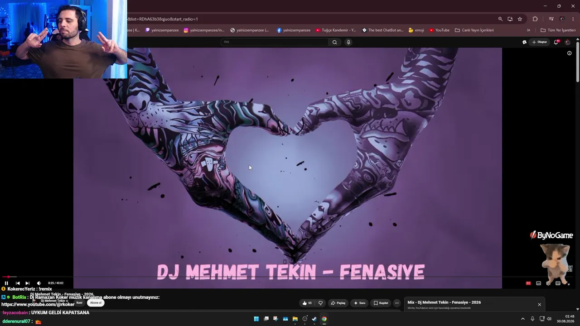
Task: Open more actions three-dot menu
Action: click(x=397, y=303)
